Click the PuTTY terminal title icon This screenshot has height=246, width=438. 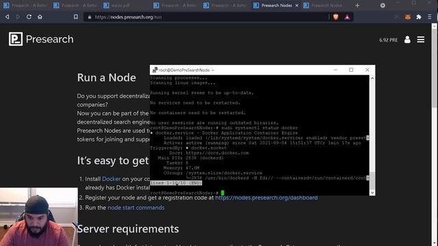coord(155,70)
